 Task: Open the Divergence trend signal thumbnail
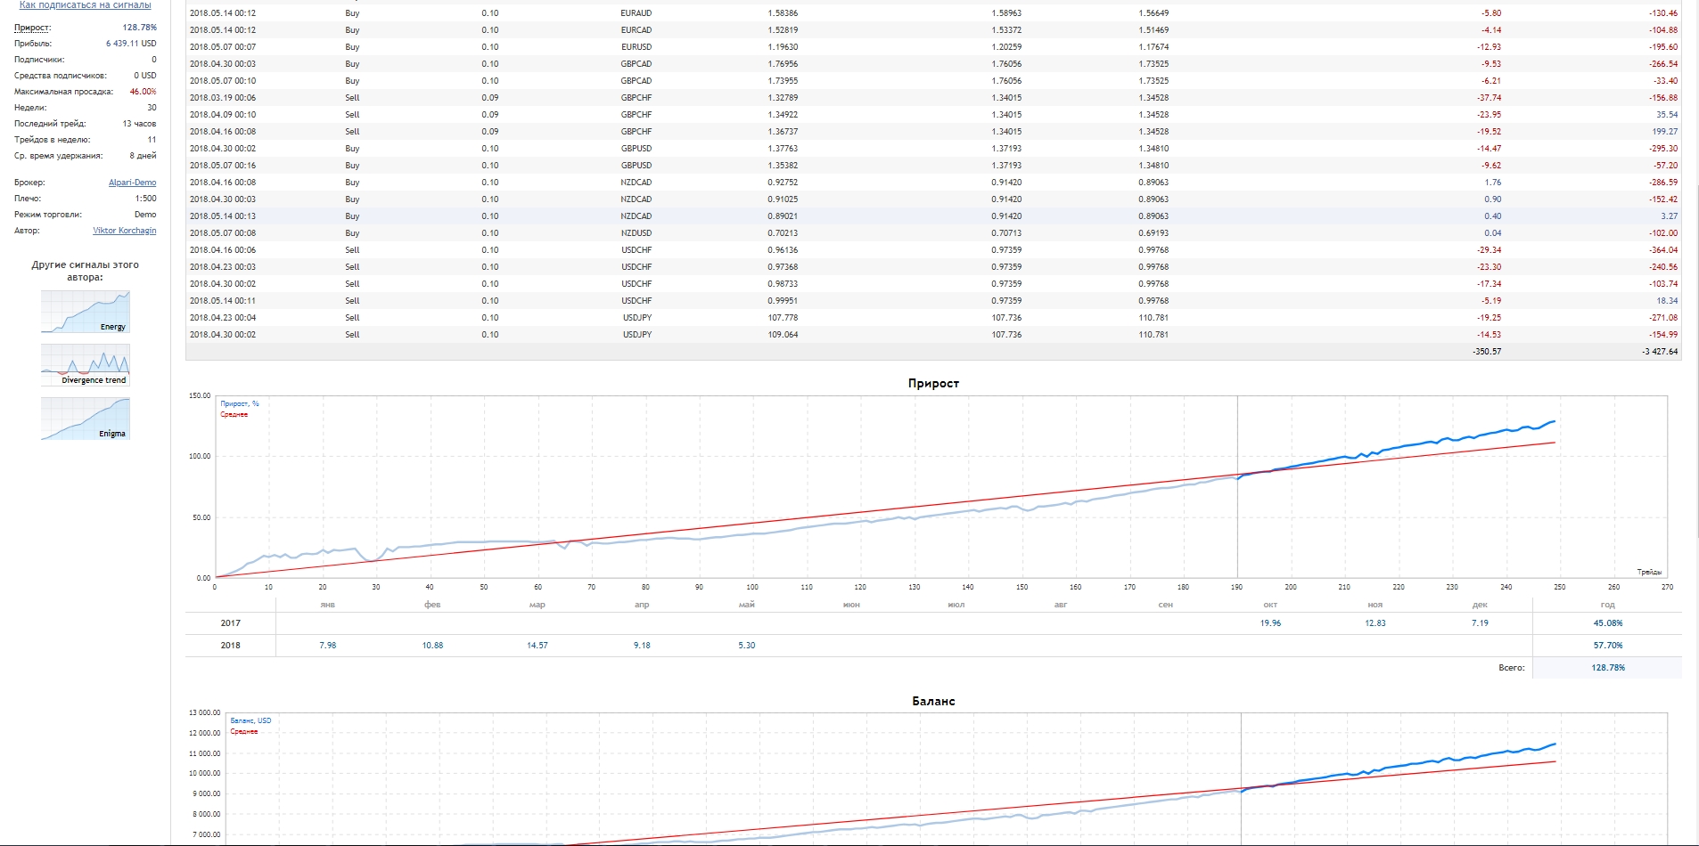86,365
